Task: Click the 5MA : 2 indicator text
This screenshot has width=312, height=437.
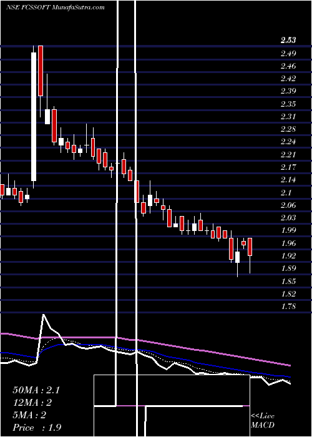Action: [29, 415]
